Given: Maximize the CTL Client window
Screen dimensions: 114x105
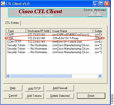Looking at the screenshot, I should [x=101, y=4].
